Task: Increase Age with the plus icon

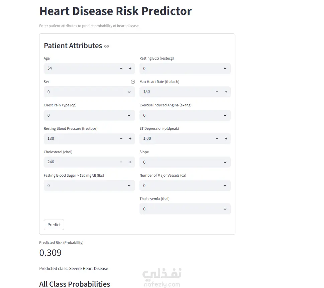Action: [x=130, y=68]
